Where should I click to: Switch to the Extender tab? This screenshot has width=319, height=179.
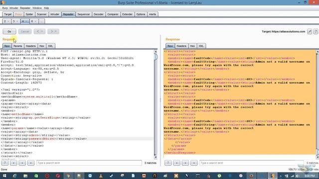pyautogui.click(x=128, y=14)
